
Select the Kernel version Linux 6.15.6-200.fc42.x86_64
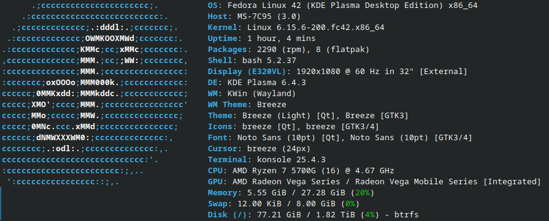pyautogui.click(x=316, y=28)
